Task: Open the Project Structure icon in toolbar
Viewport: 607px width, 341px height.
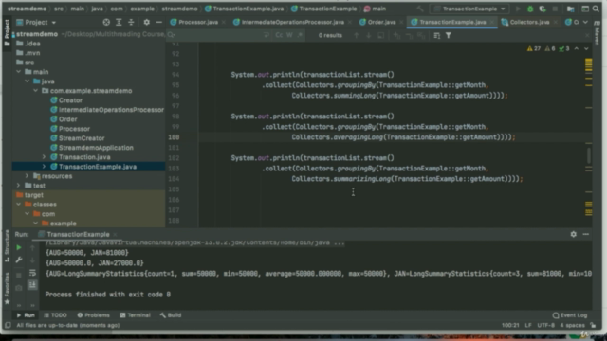Action: [x=571, y=9]
